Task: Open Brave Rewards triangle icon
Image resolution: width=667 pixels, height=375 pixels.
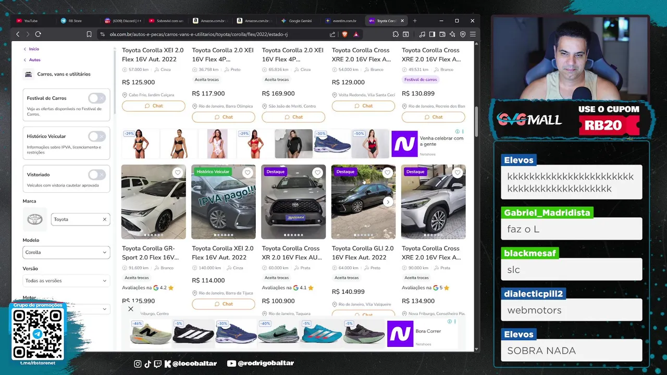Action: tap(356, 34)
